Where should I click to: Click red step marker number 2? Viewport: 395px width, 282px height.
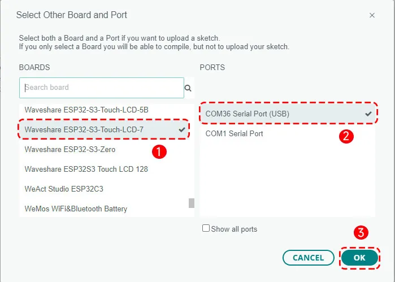click(348, 136)
